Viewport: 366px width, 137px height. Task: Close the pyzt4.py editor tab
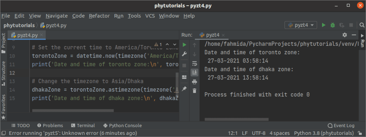coord(41,35)
